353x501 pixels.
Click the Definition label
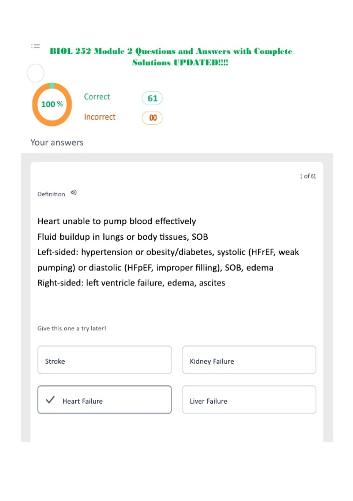(x=51, y=194)
